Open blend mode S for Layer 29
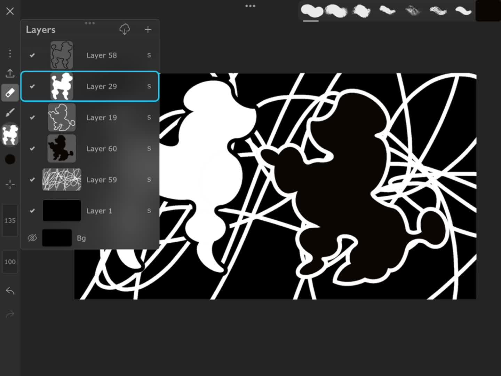The width and height of the screenshot is (501, 376). 149,86
